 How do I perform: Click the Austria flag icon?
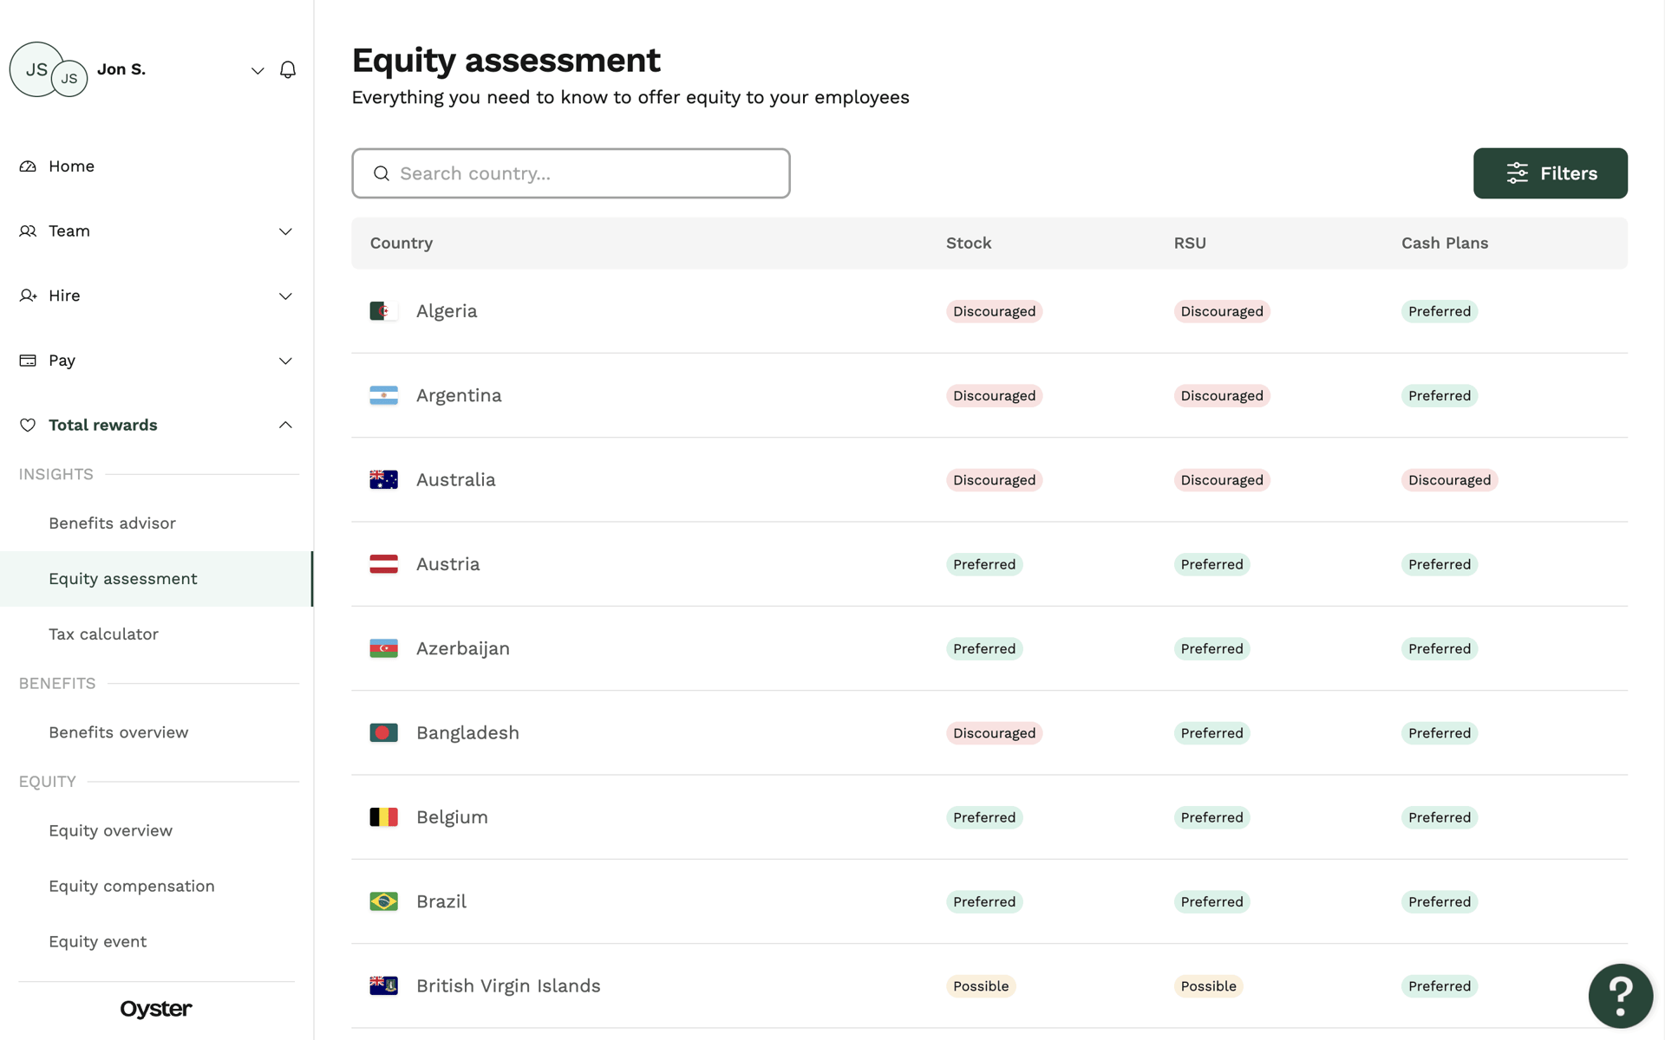[x=383, y=564]
